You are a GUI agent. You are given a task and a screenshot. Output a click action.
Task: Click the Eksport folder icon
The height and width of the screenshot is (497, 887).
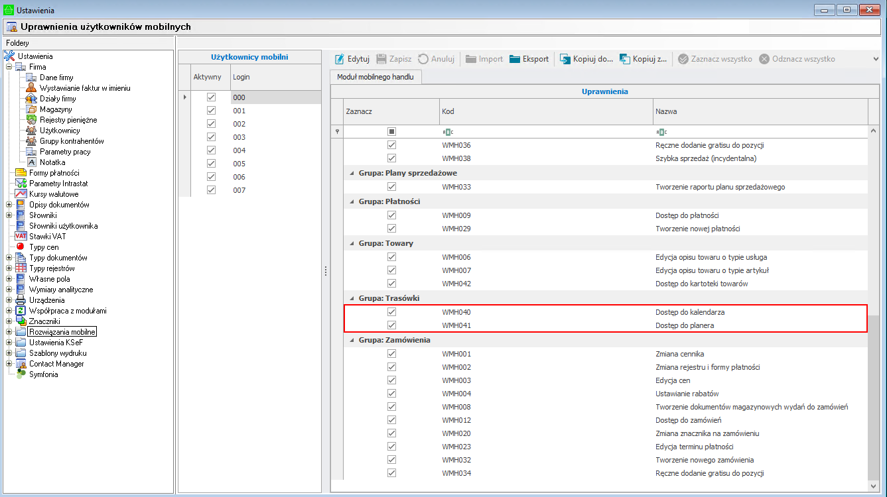[x=515, y=59]
